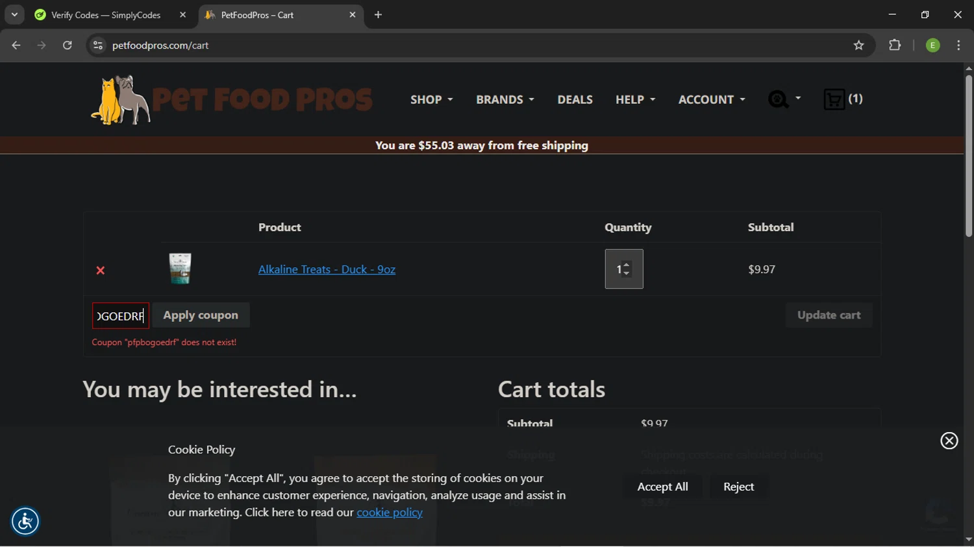The height and width of the screenshot is (547, 974).
Task: Select the PetFoodPros Cart tab
Action: tap(281, 15)
